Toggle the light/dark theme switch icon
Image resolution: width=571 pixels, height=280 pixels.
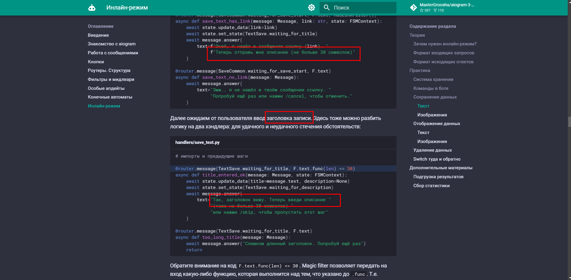tap(312, 8)
